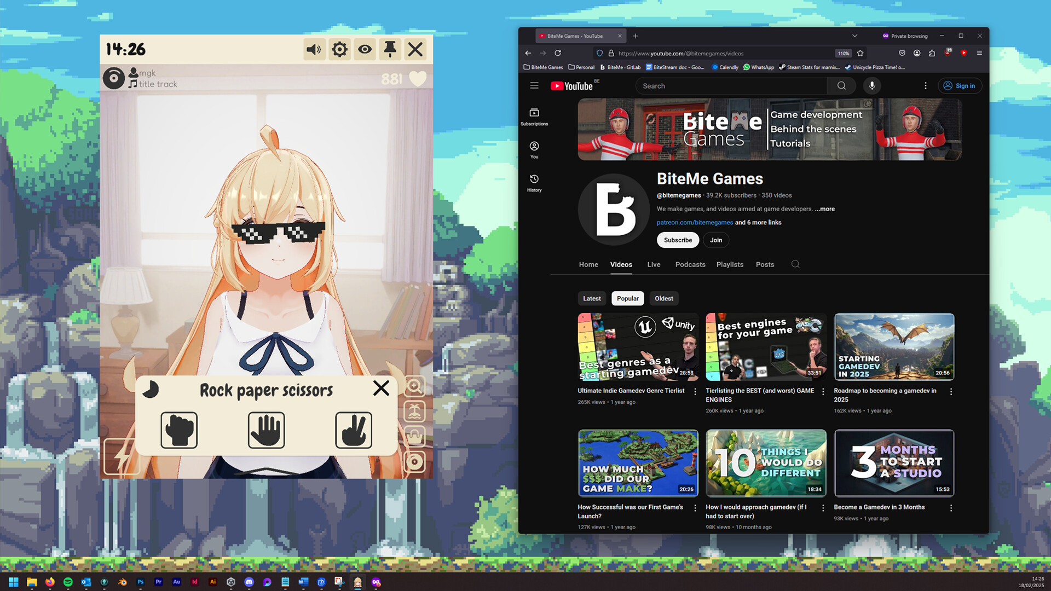
Task: Open the shopping bag icon
Action: click(414, 437)
